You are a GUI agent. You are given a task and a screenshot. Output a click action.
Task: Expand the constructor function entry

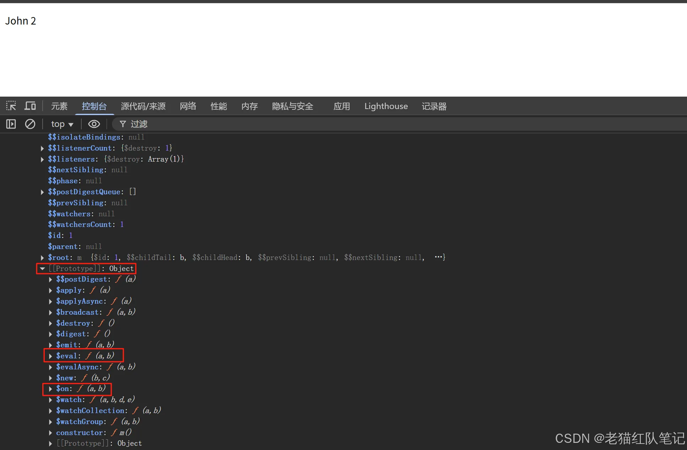pos(50,433)
